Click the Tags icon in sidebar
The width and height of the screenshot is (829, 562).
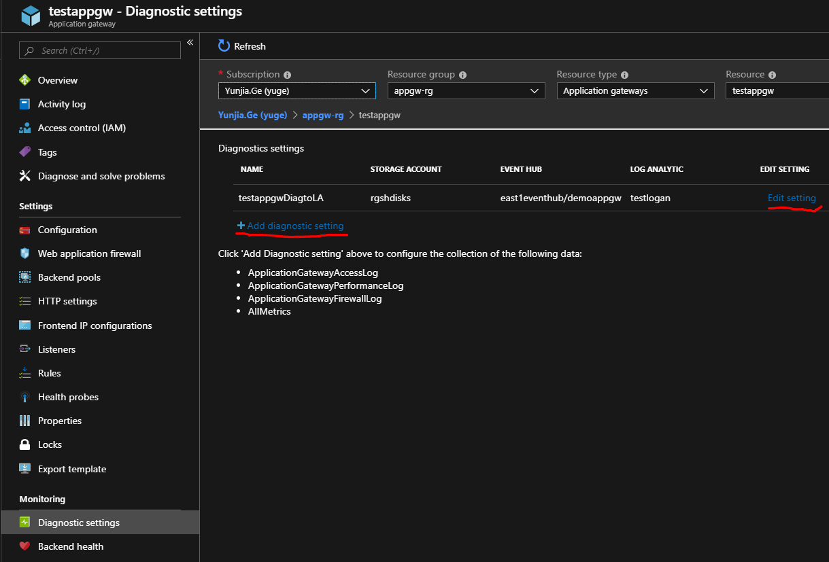[x=25, y=152]
